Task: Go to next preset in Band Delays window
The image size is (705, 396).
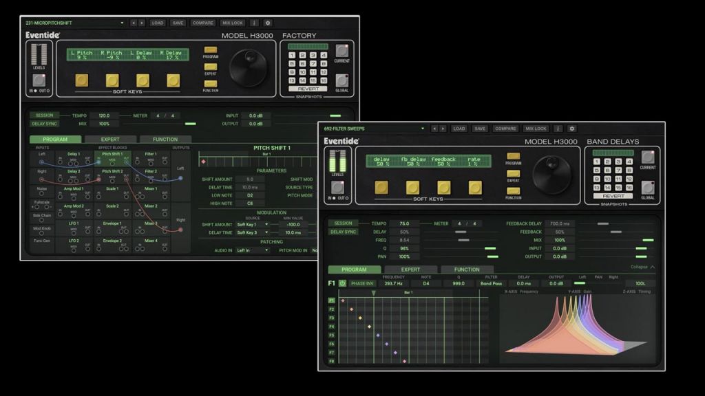Action: click(x=443, y=129)
